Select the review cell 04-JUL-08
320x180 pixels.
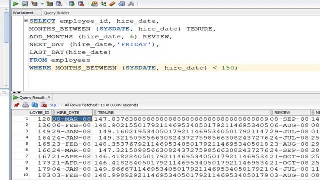290,169
